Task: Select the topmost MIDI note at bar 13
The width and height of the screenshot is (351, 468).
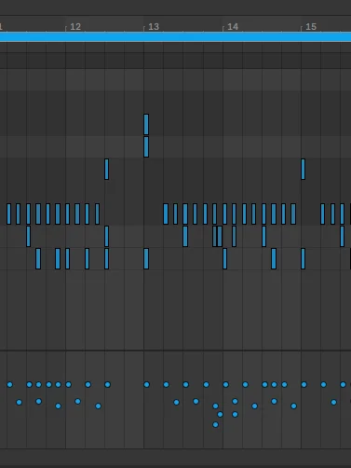Action: coord(146,124)
